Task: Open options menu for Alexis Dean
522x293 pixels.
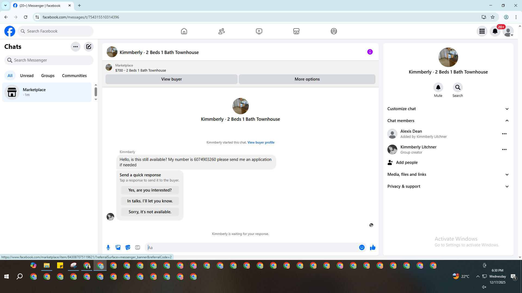Action: [504, 134]
